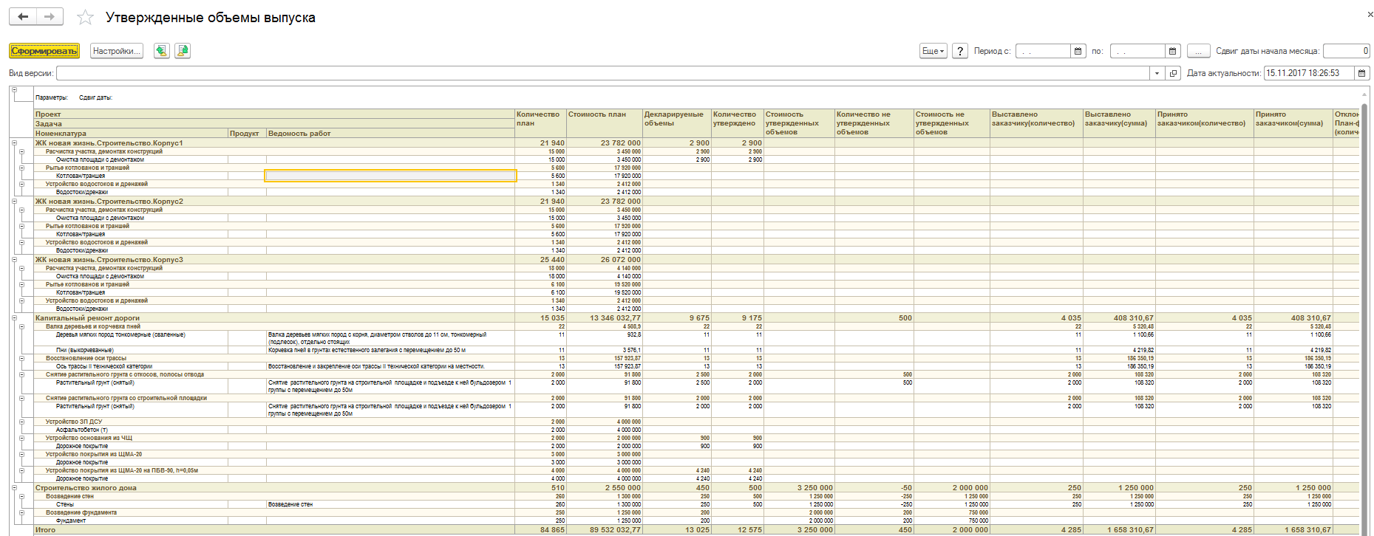Click the Декларируемые объемы column header
The height and width of the screenshot is (536, 1374).
[x=676, y=123]
